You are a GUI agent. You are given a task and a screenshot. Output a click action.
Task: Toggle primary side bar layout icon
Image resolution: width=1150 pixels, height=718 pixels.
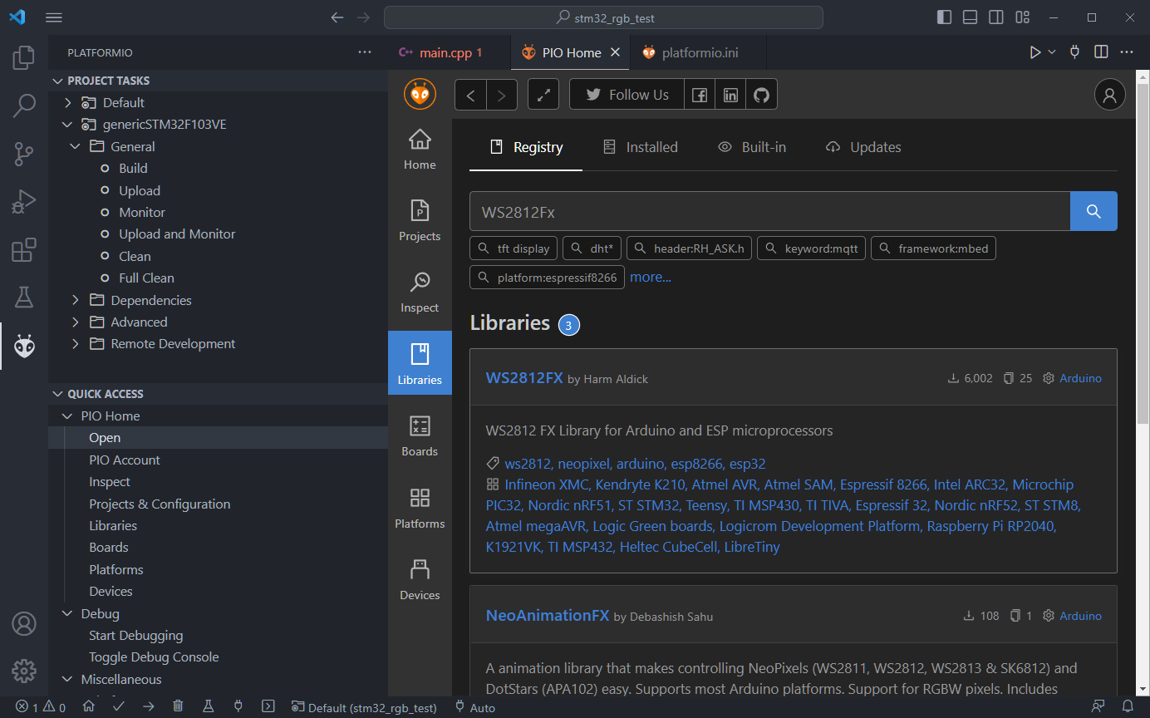pyautogui.click(x=944, y=17)
